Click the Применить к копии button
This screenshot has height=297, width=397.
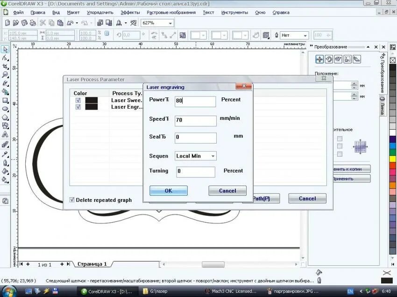[351, 169]
